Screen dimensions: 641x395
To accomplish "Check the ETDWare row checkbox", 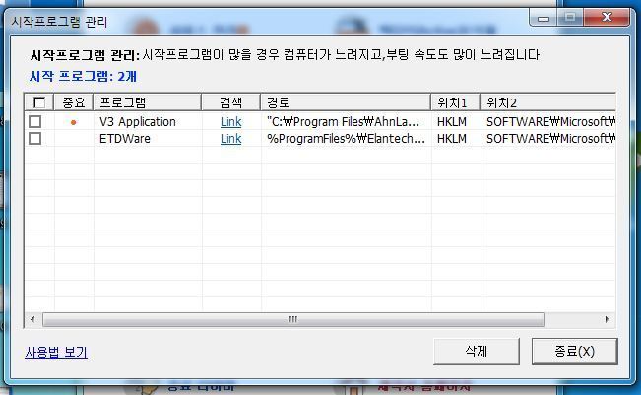I will coord(35,138).
